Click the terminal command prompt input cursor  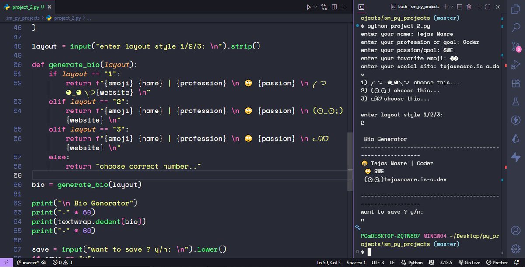coord(369,252)
